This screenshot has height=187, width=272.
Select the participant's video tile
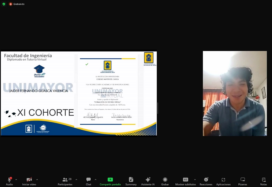click(235, 93)
